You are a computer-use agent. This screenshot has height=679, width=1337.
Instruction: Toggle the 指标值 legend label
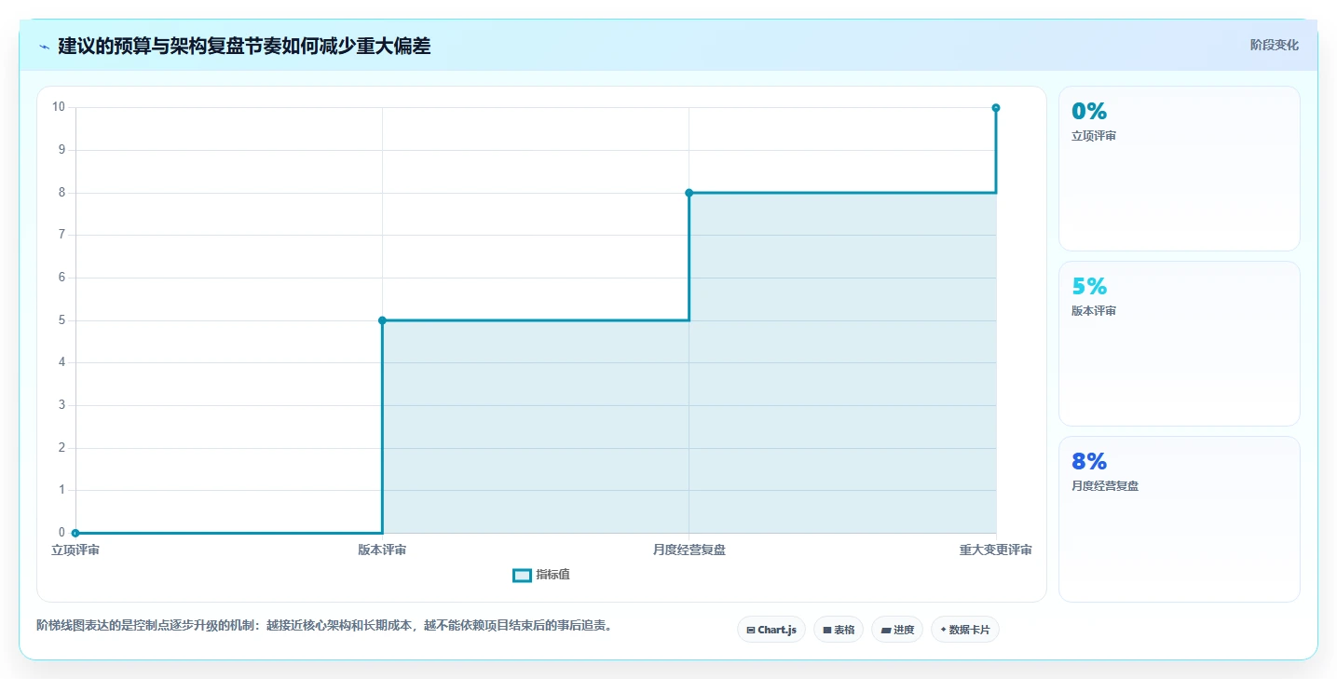tap(553, 576)
